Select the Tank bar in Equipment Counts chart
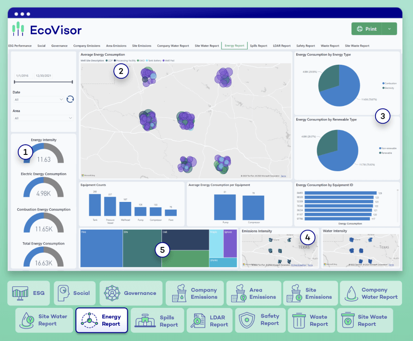Image resolution: width=413 pixels, height=341 pixels. pos(95,204)
